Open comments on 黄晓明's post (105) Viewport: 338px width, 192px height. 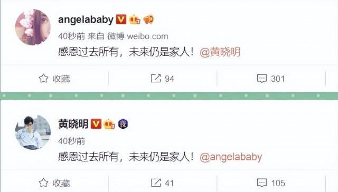[271, 183]
